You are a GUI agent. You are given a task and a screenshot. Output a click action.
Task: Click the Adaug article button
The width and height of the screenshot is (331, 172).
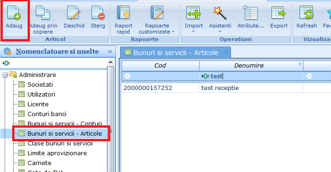(x=14, y=17)
